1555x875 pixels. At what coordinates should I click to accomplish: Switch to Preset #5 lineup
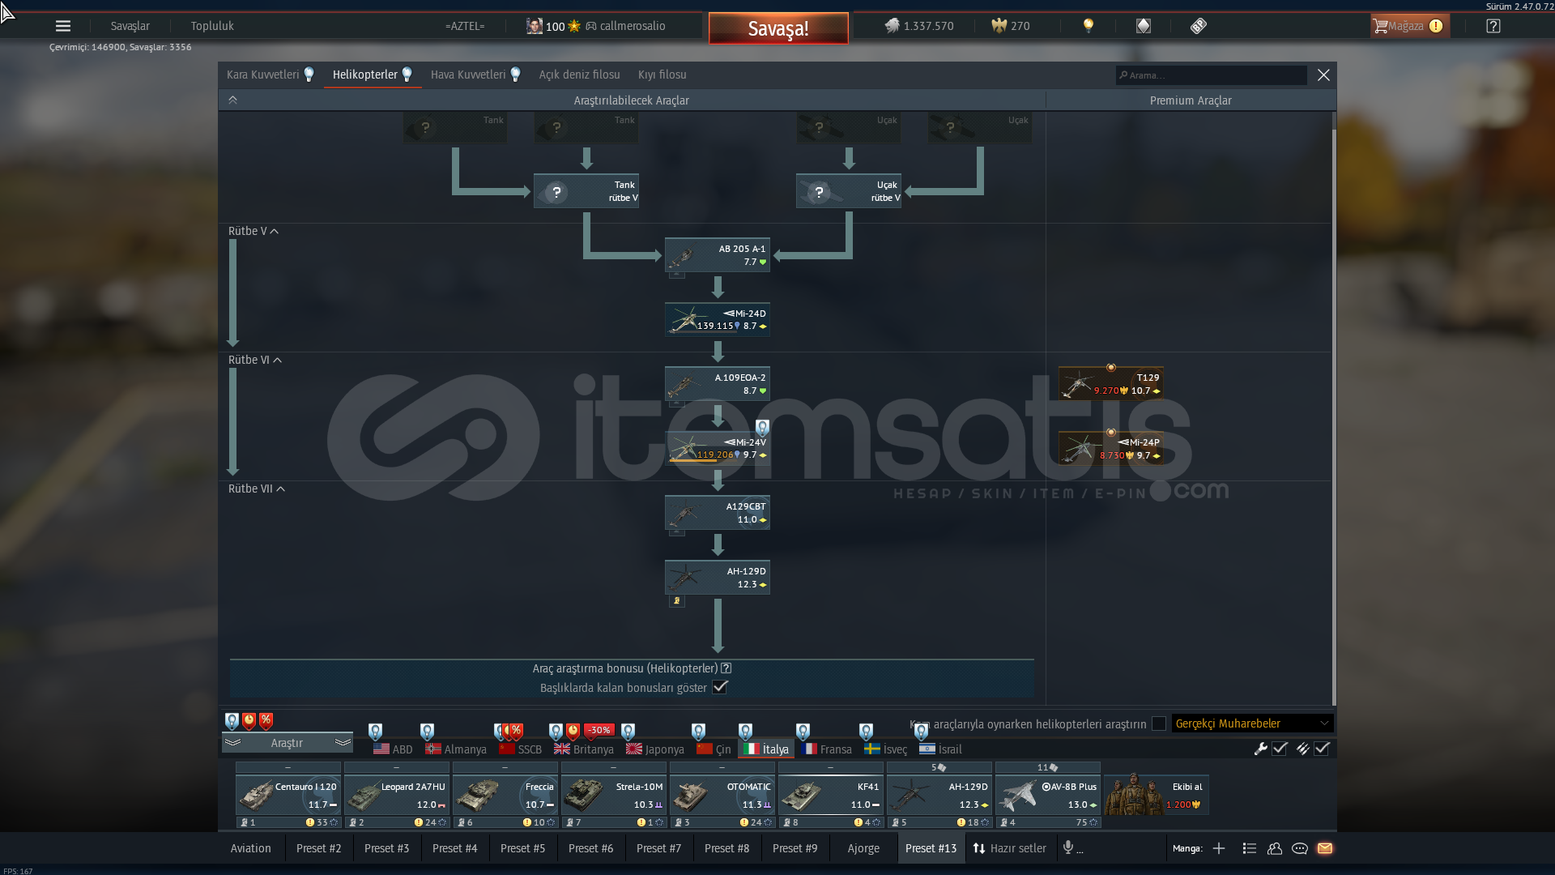[522, 848]
